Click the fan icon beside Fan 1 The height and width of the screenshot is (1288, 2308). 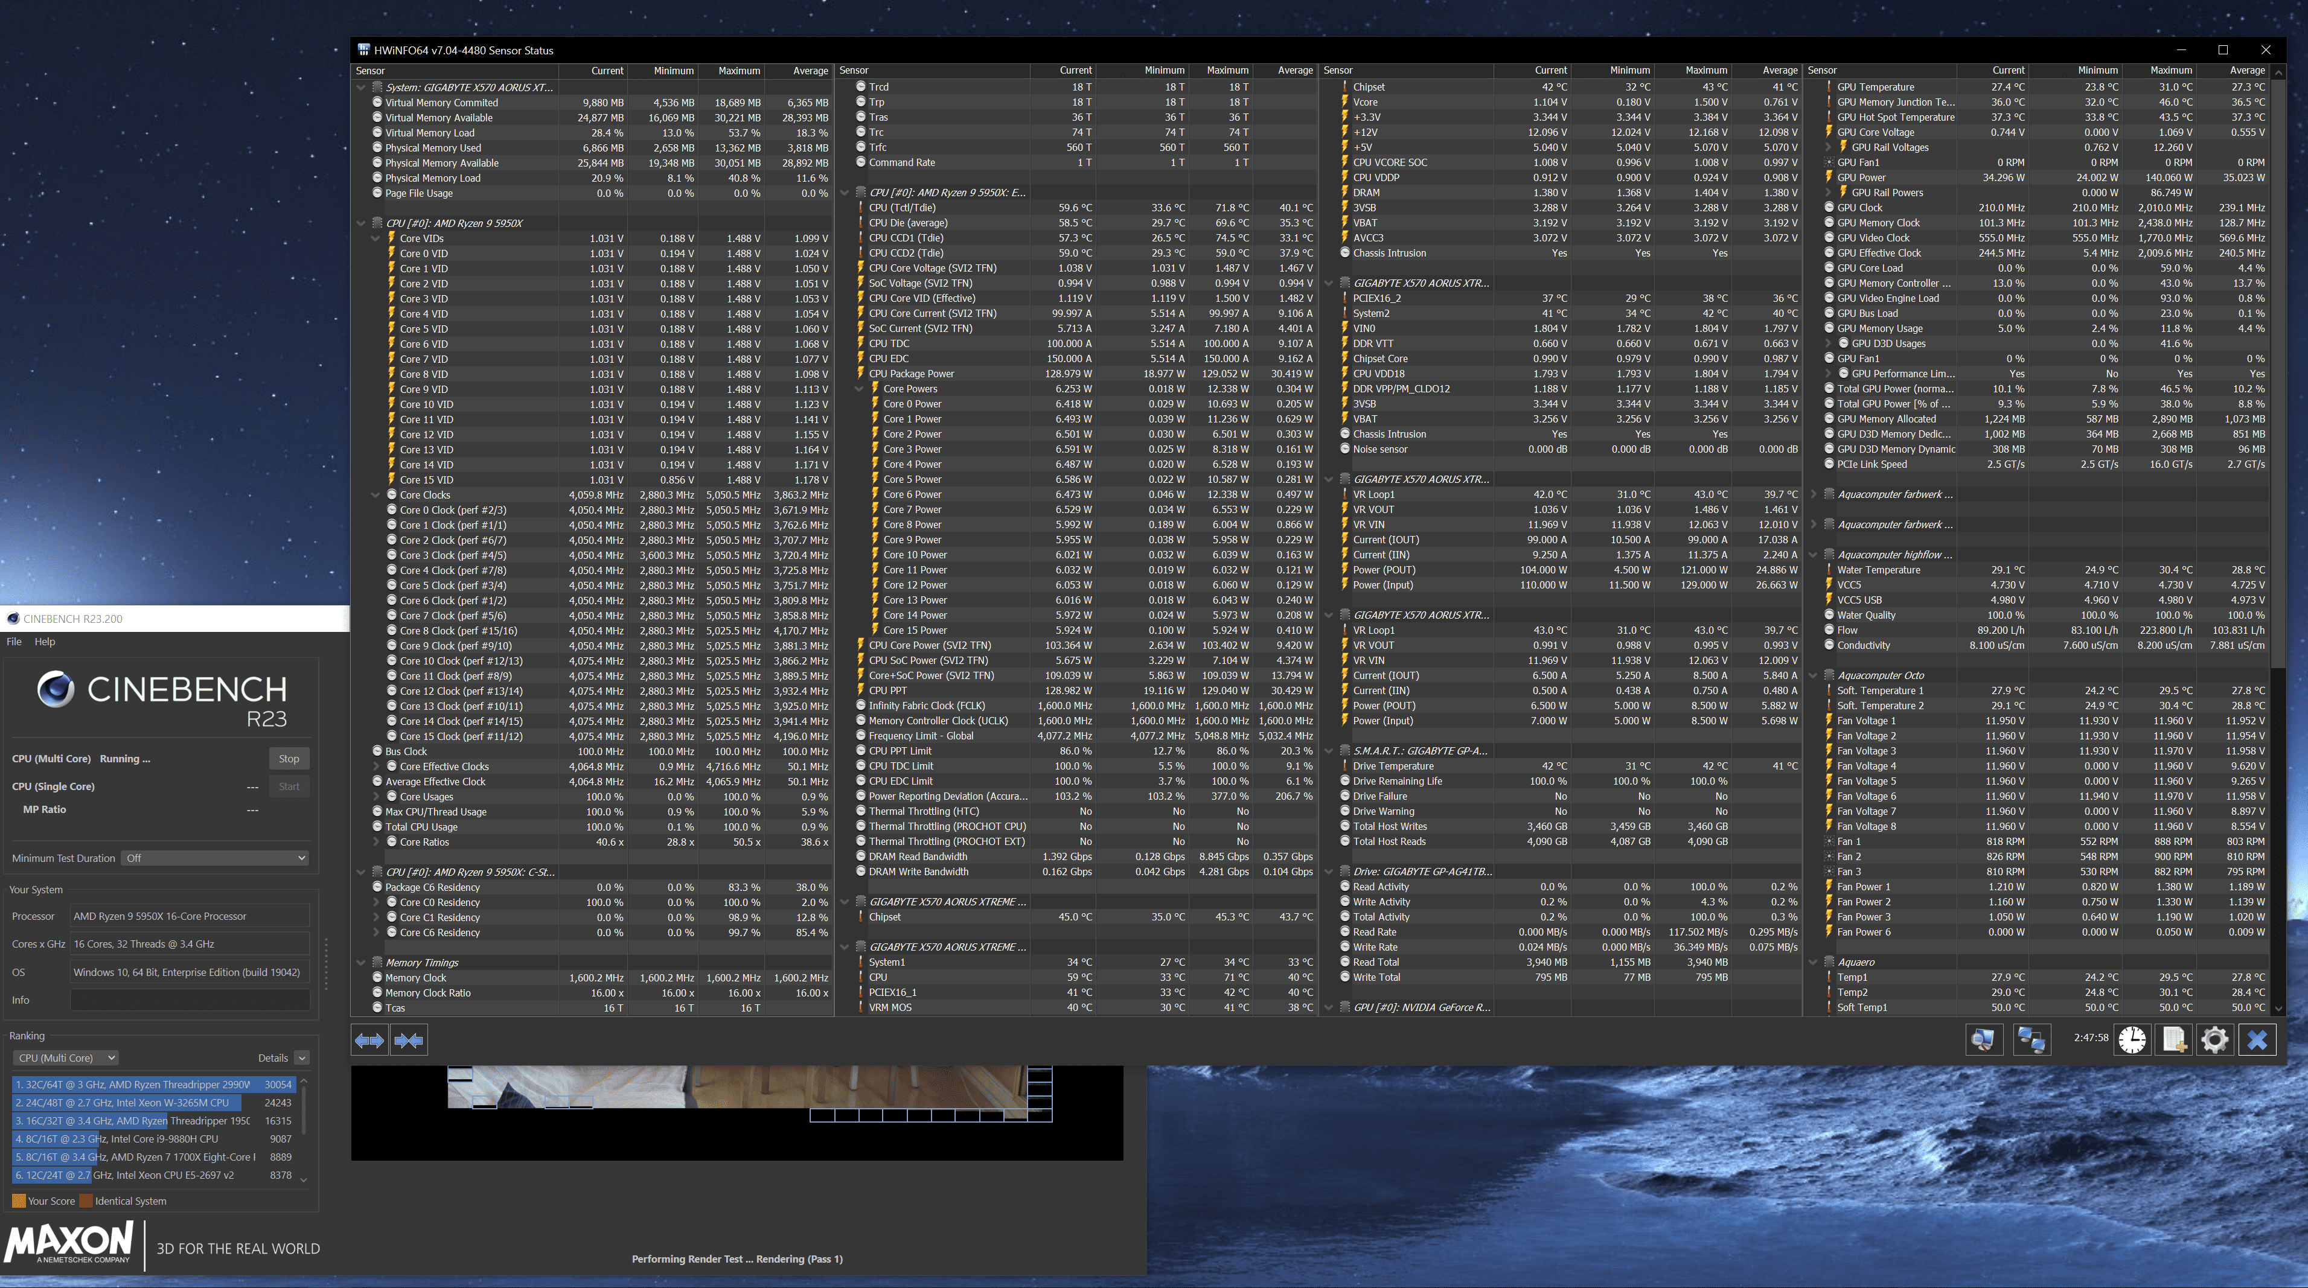coord(1829,841)
